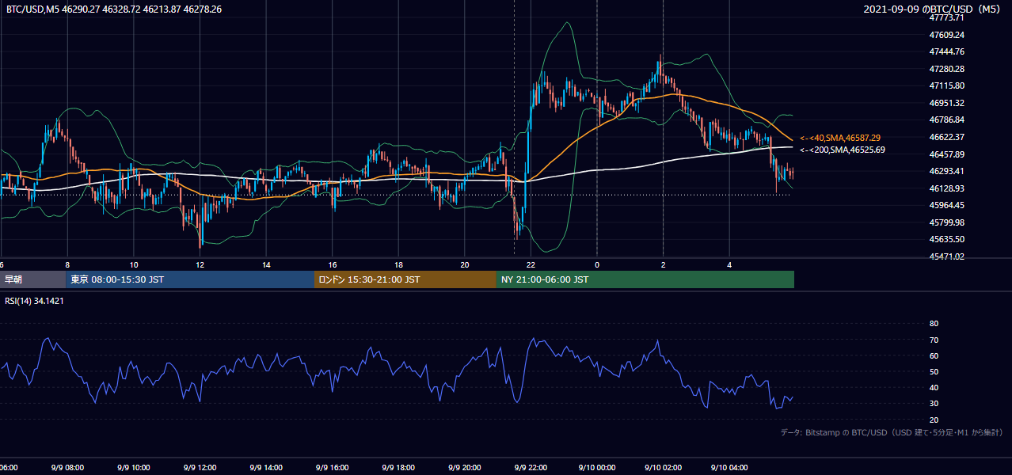The height and width of the screenshot is (475, 1012).
Task: Click hour tick 10 under price chart
Action: (134, 264)
